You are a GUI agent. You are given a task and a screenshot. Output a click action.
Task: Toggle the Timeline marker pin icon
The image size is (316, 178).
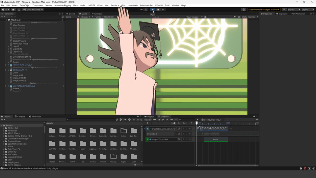point(191,123)
